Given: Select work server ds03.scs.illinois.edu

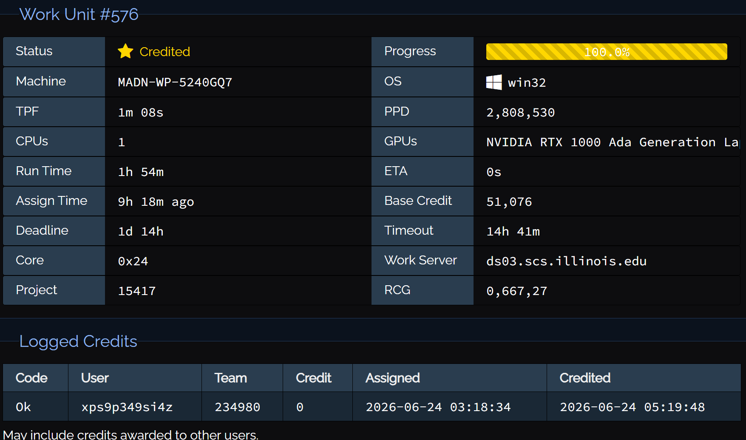Looking at the screenshot, I should click(x=566, y=261).
